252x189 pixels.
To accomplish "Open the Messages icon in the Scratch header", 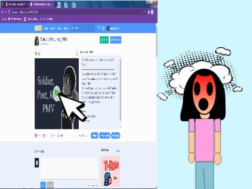I will [99, 28].
